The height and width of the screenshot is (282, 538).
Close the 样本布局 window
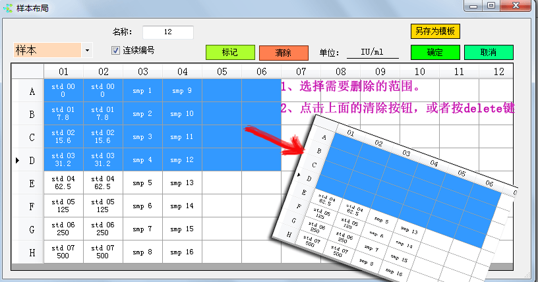click(x=516, y=5)
